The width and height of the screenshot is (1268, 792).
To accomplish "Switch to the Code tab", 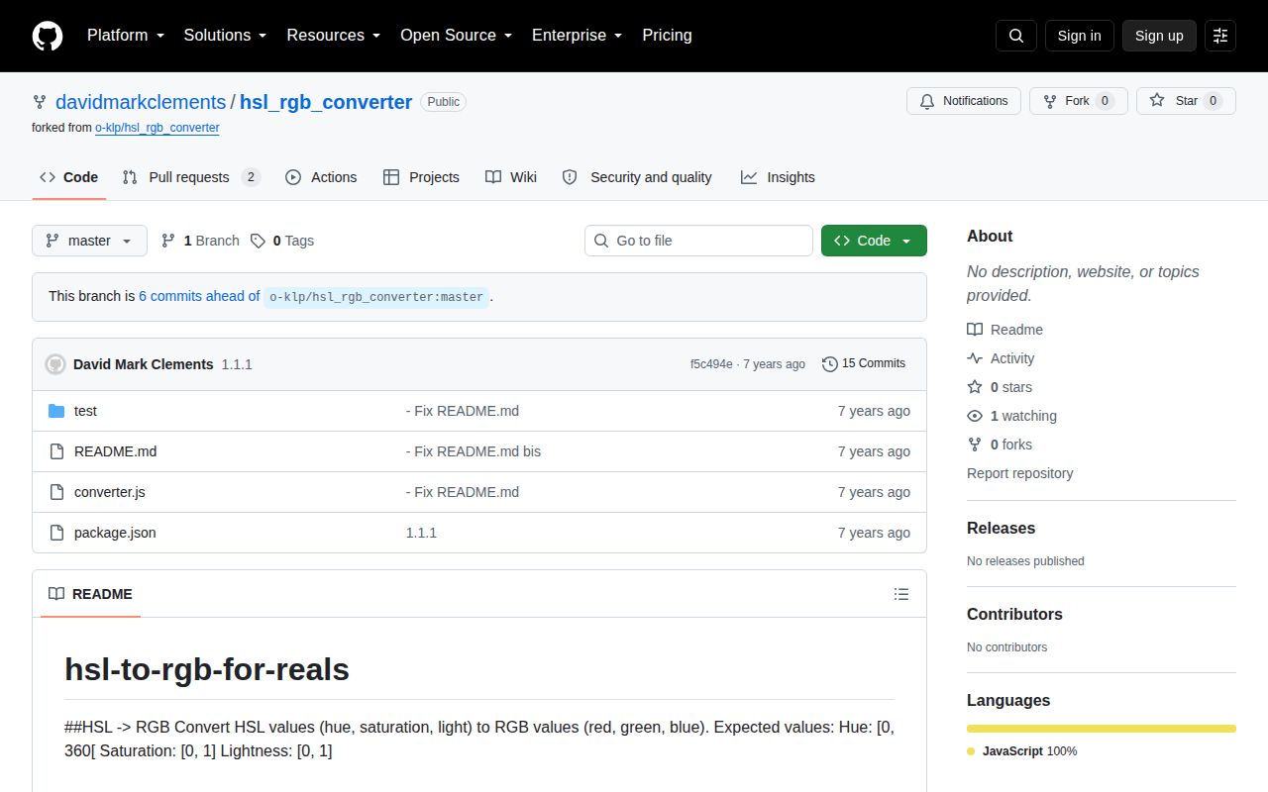I will click(x=69, y=177).
